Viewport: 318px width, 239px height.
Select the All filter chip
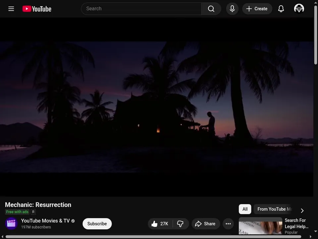(245, 209)
